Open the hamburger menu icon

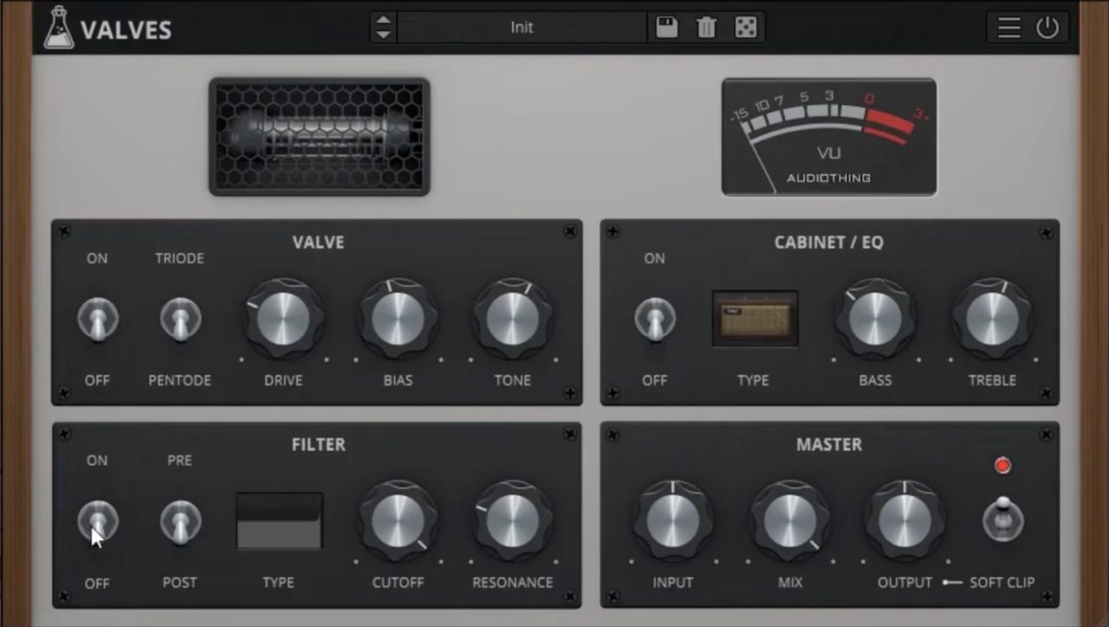point(1008,28)
